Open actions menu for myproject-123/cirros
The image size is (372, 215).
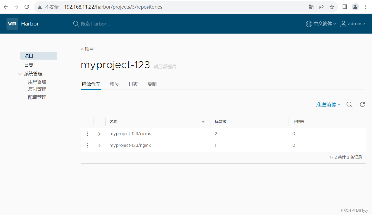[x=87, y=134]
